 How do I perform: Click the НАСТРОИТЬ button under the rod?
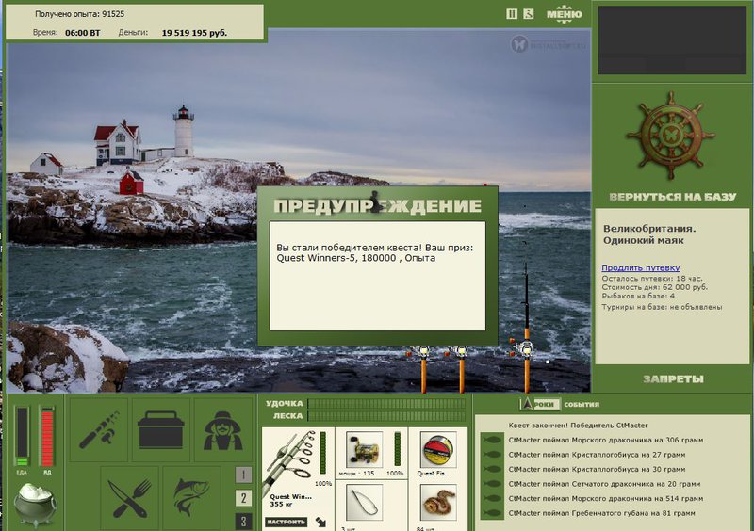click(x=286, y=522)
